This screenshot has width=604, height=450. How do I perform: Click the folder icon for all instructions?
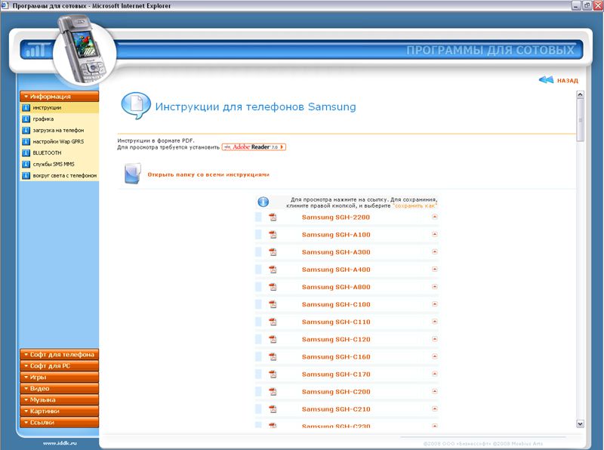(131, 174)
